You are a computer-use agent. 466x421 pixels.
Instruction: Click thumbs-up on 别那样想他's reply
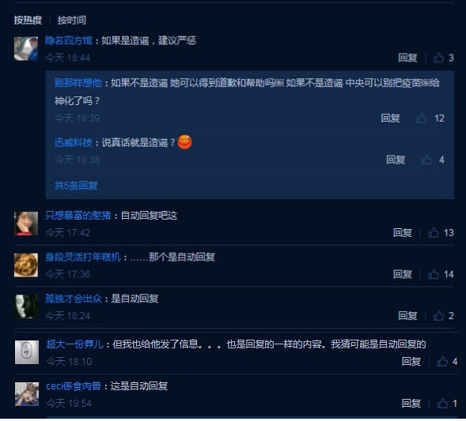tap(421, 118)
